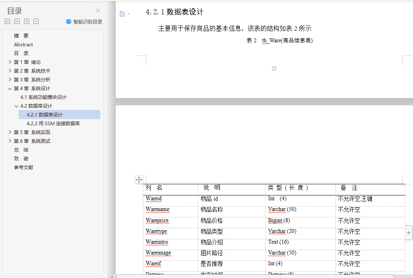Select 第4章 系统设计 outline entry

coord(32,89)
